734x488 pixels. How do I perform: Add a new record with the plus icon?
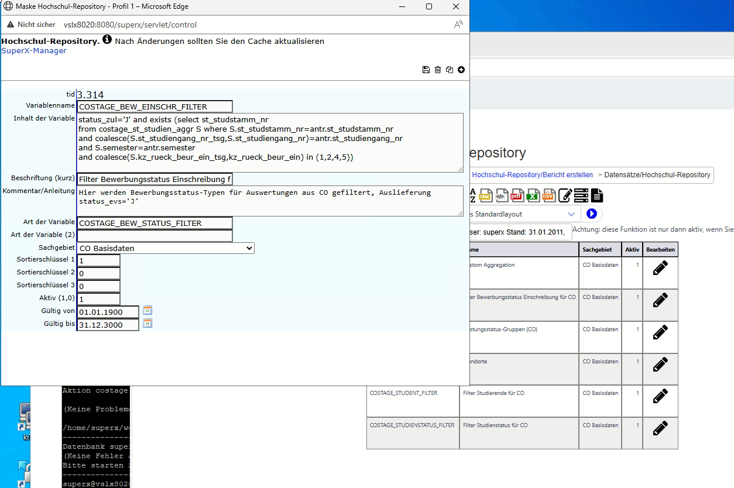[x=461, y=70]
